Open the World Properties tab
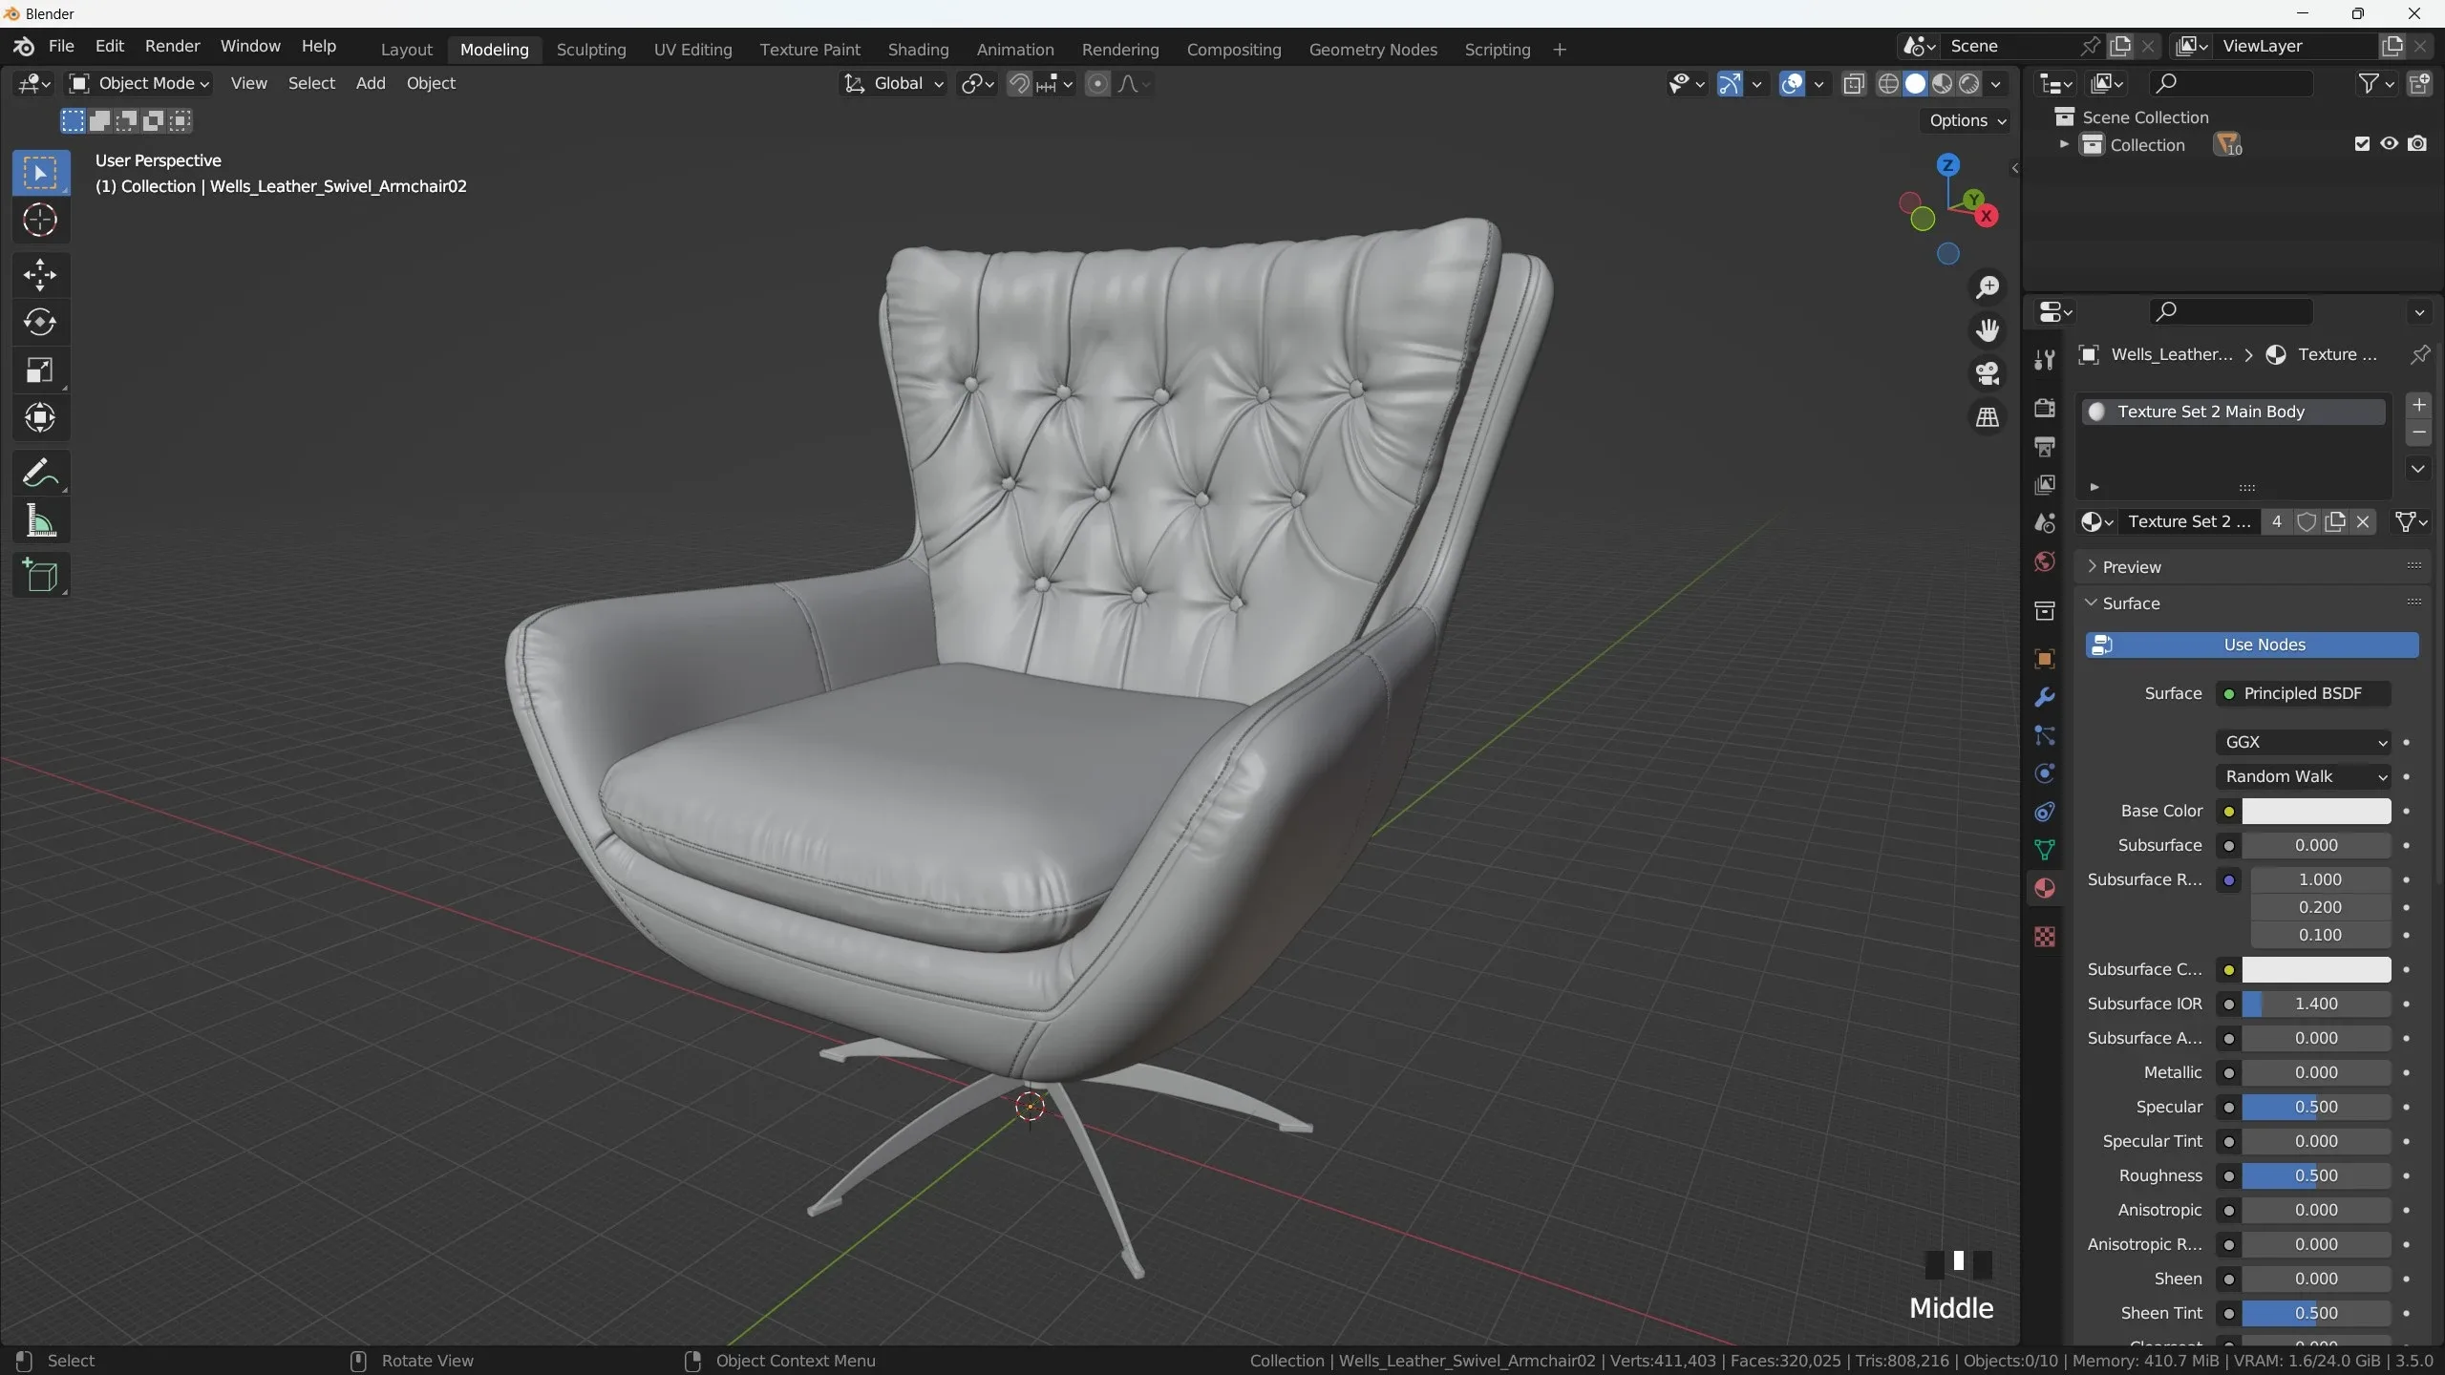This screenshot has height=1375, width=2445. coord(2044,562)
